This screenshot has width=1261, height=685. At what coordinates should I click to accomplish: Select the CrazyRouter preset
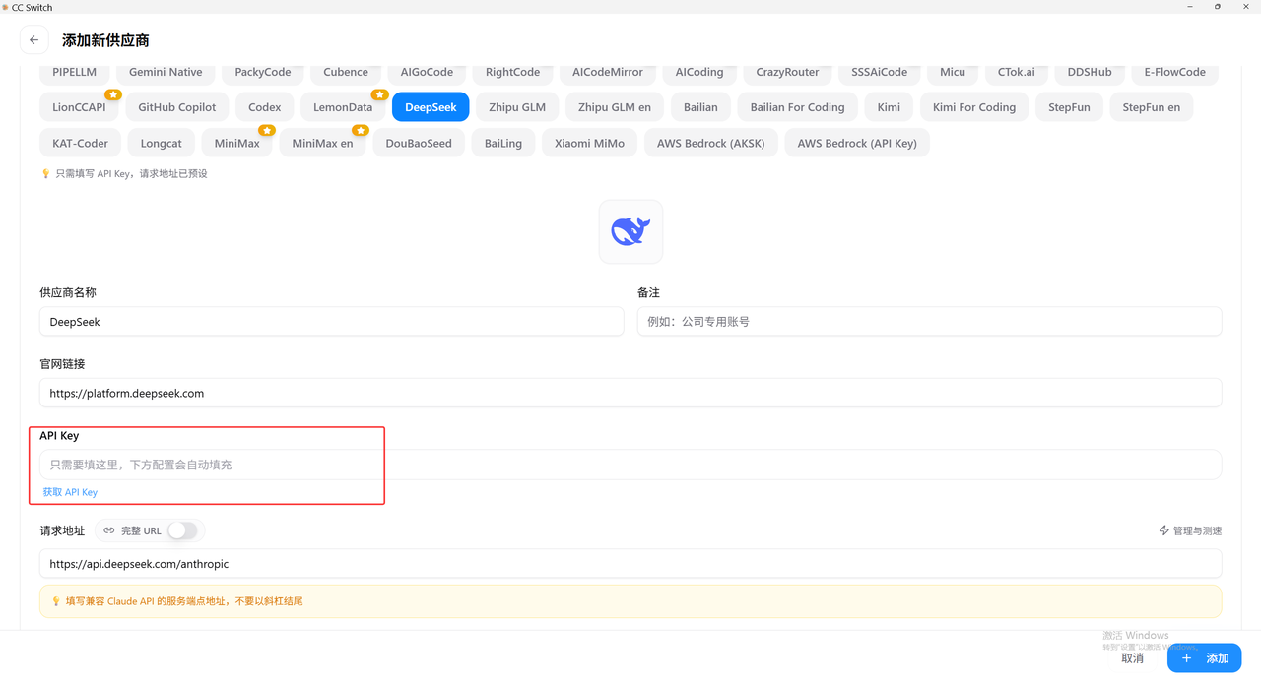(787, 72)
